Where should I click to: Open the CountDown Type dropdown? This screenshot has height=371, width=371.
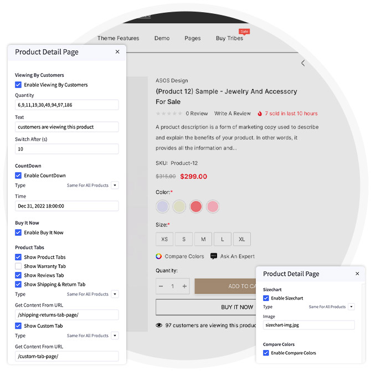pos(115,185)
